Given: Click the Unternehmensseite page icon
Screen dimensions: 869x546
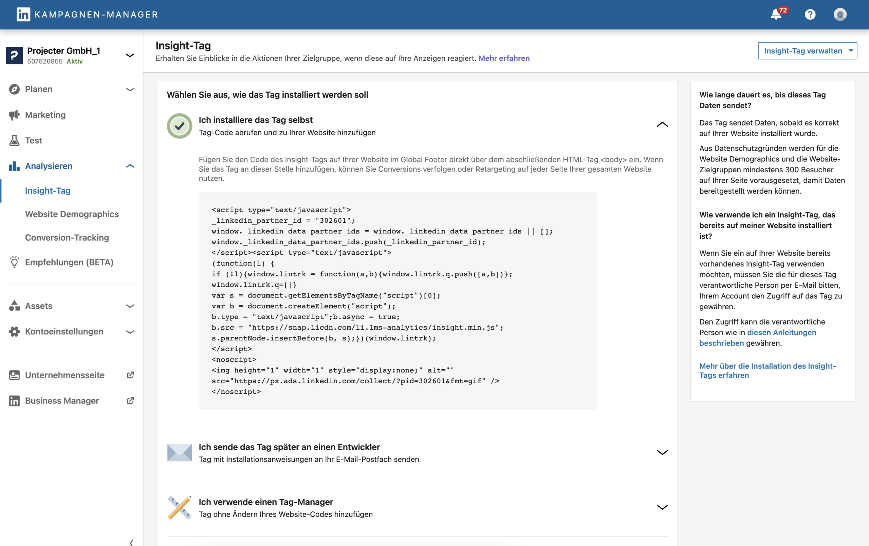Looking at the screenshot, I should point(14,375).
